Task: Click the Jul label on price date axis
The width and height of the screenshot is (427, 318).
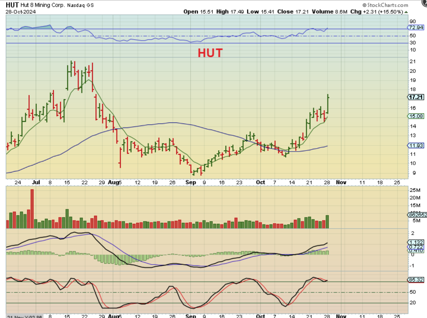Action: [x=36, y=182]
